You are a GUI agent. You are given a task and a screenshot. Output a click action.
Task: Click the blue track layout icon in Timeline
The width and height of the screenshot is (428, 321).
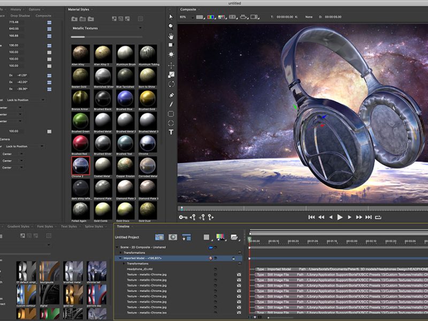pyautogui.click(x=159, y=237)
